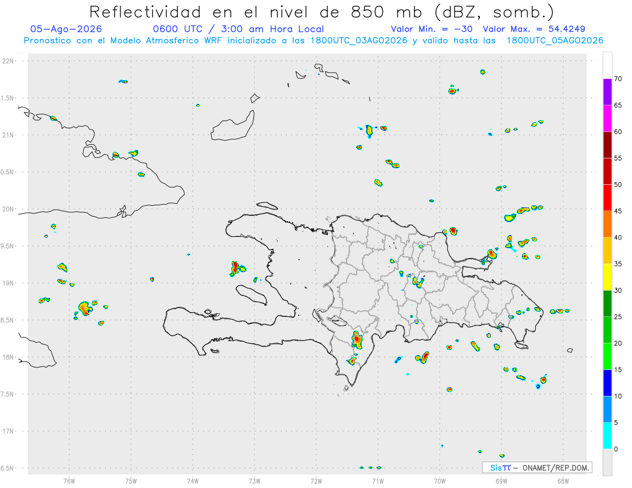Viewport: 632px width, 488px height.
Task: Click the '68W' longitude label
Action: [x=563, y=480]
